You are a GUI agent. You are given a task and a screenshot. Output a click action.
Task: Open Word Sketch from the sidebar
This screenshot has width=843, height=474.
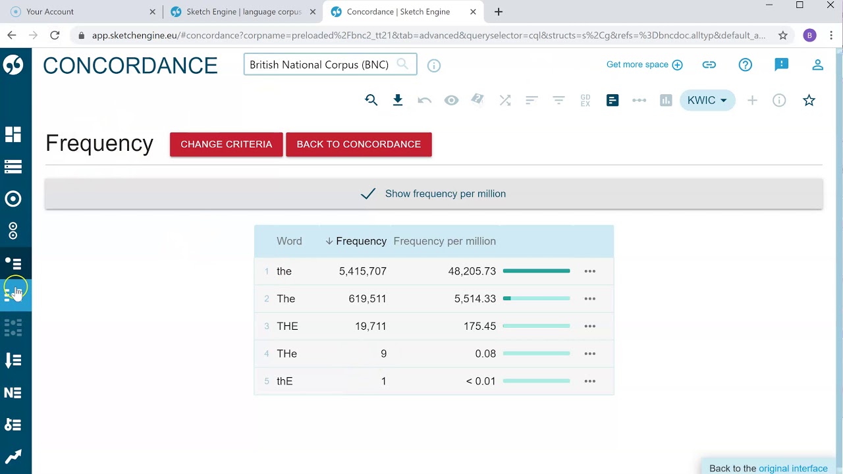[x=13, y=199]
